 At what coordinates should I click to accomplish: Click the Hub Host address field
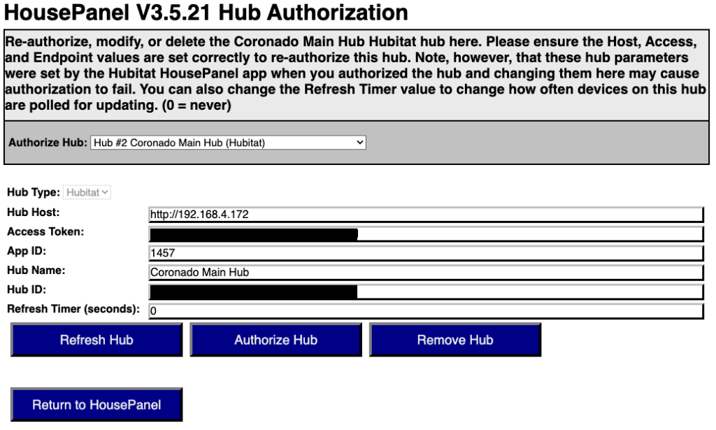(426, 215)
